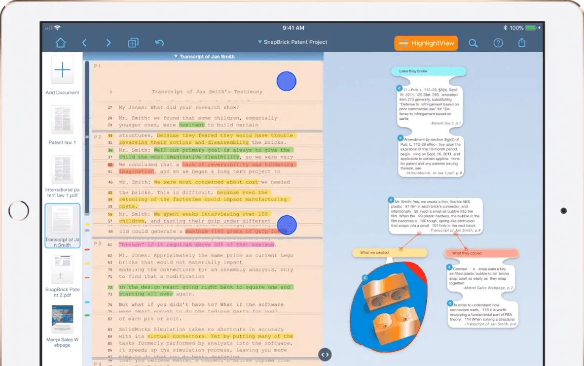The height and width of the screenshot is (366, 584).
Task: Toggle the HighlightView mode button
Action: coord(426,43)
